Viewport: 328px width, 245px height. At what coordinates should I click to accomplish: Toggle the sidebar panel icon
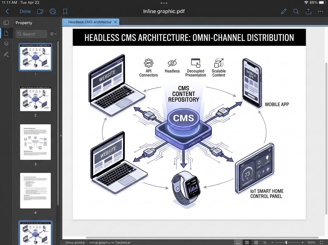(6, 23)
